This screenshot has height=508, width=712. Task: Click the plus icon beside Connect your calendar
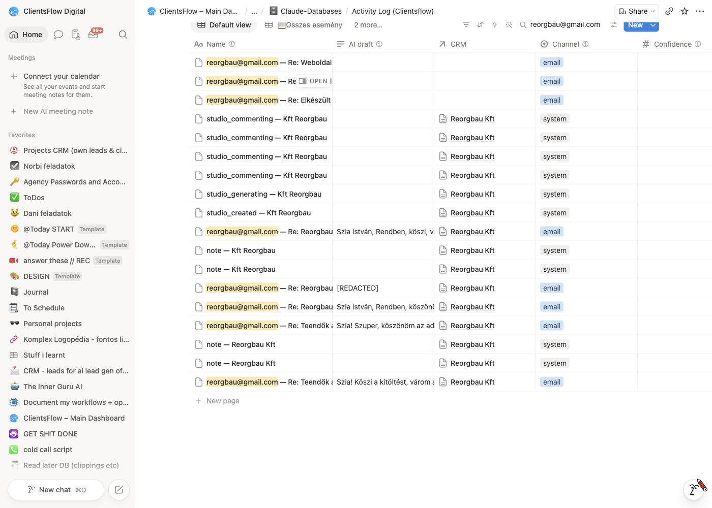(14, 76)
